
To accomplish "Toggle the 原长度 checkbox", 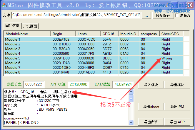I will [x=177, y=15].
